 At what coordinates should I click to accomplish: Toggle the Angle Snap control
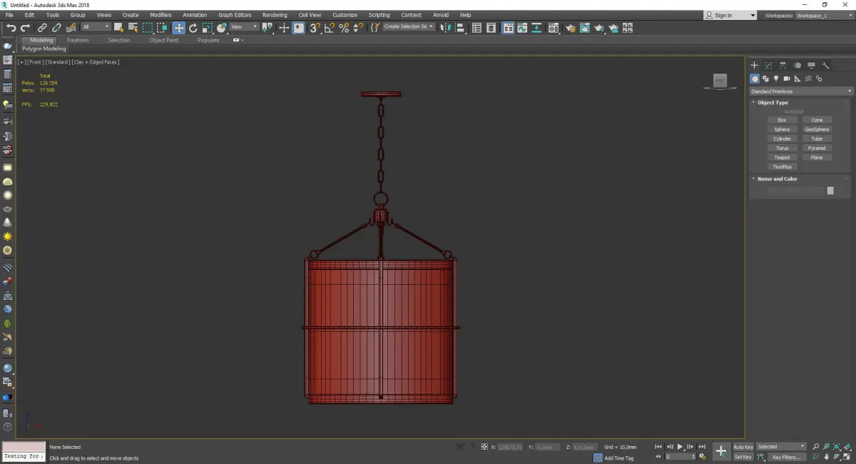tap(329, 28)
